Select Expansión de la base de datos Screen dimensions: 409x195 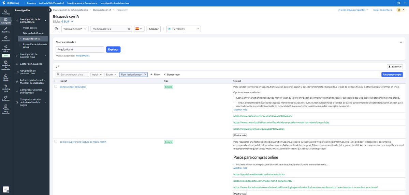(35, 46)
